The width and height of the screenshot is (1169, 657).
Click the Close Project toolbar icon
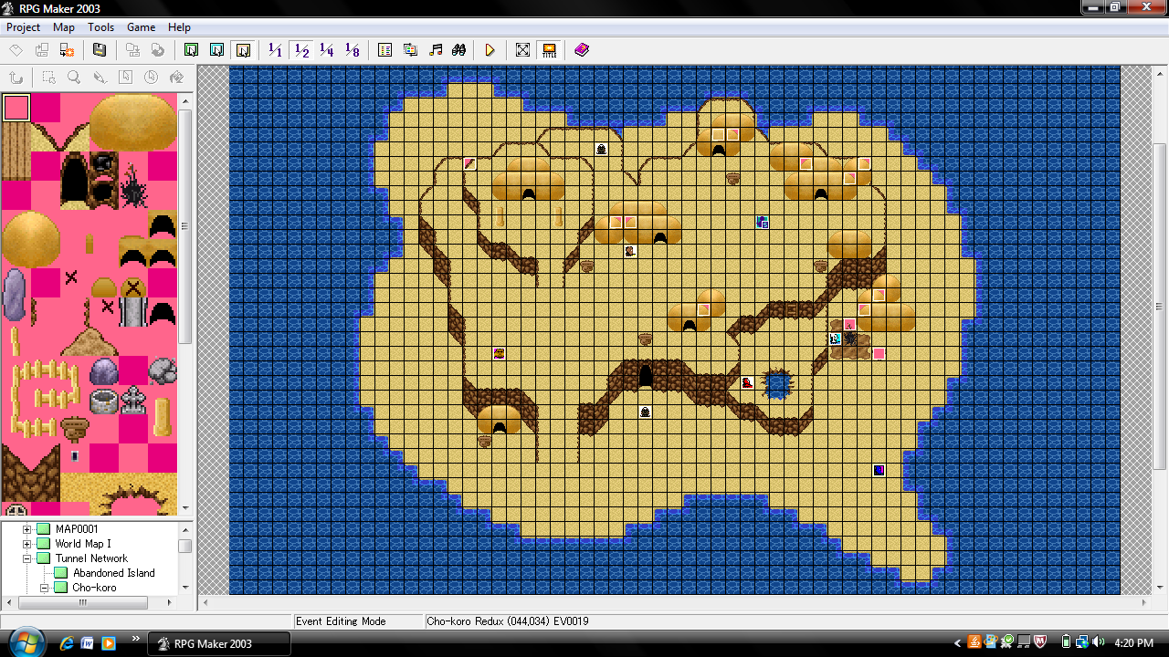point(67,50)
